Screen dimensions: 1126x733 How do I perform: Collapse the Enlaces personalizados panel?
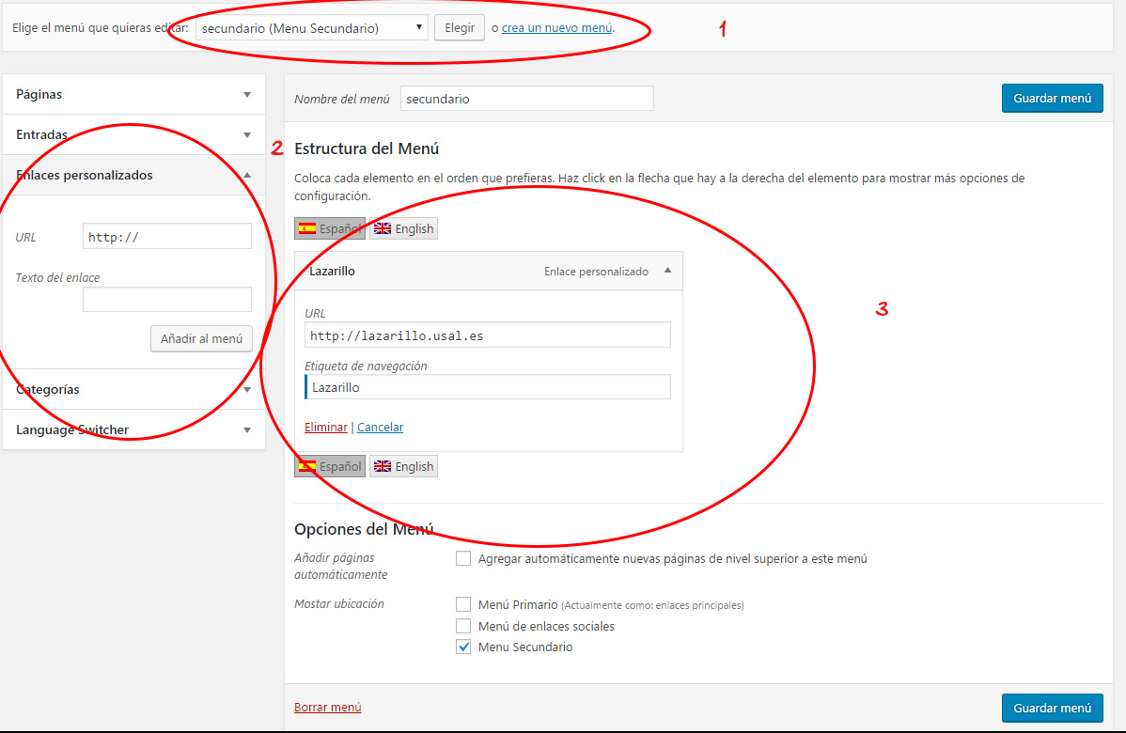pyautogui.click(x=247, y=175)
